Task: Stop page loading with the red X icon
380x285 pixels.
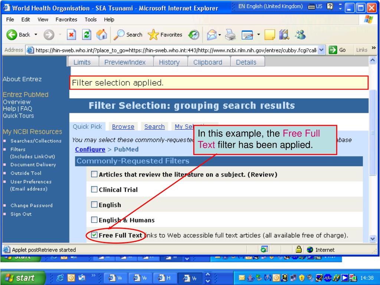Action: point(71,35)
